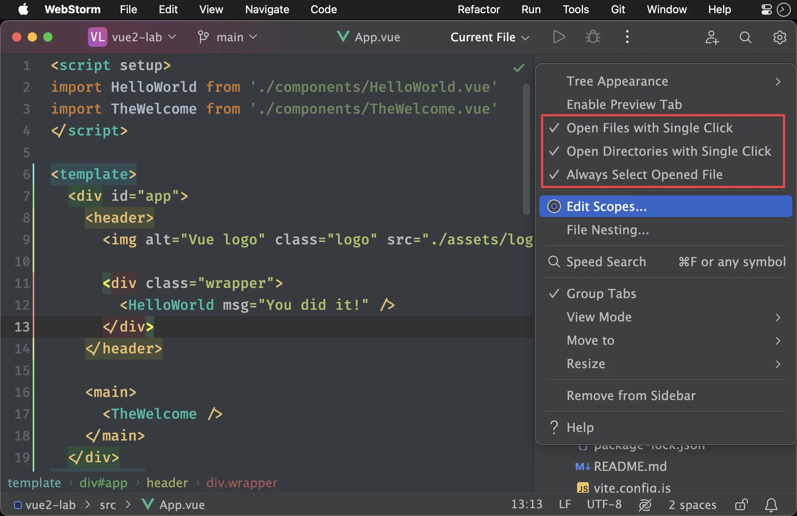Click the App.vue title in the toolbar

point(377,37)
